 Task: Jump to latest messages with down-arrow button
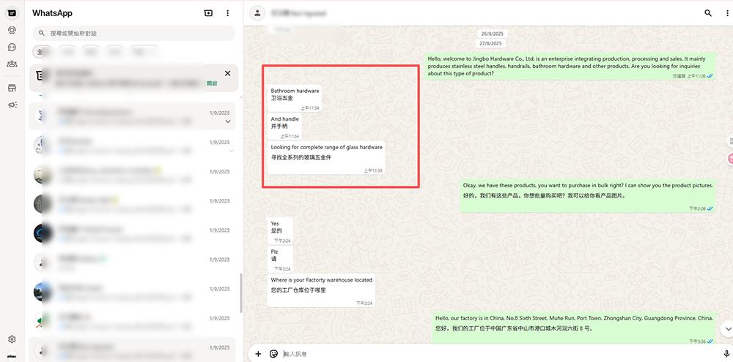[727, 329]
